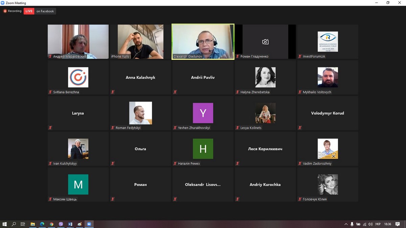Open the volume control in system tray
Image resolution: width=406 pixels, height=228 pixels.
coord(370,224)
